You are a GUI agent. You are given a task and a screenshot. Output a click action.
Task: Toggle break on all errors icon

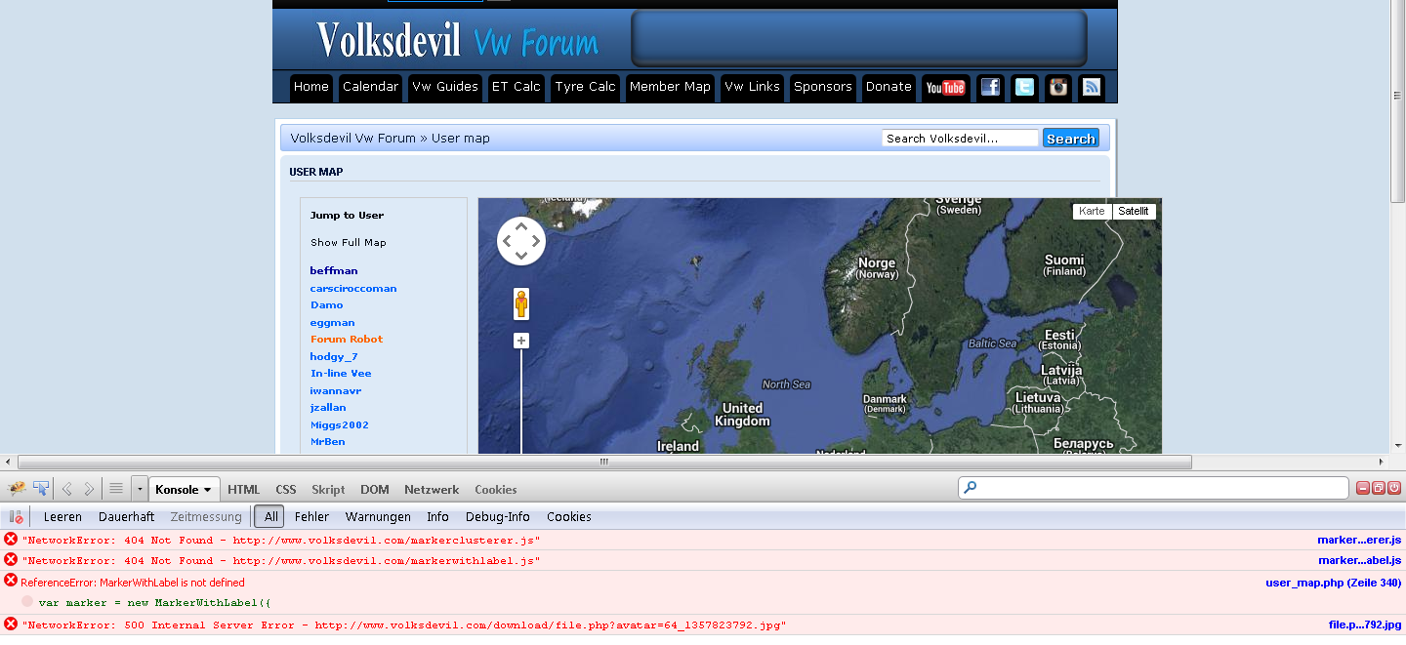click(x=16, y=517)
